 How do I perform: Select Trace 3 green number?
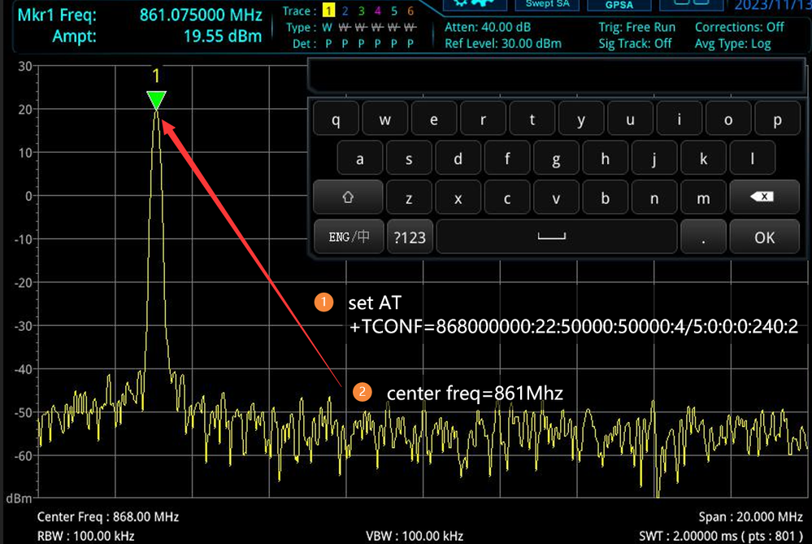[361, 11]
